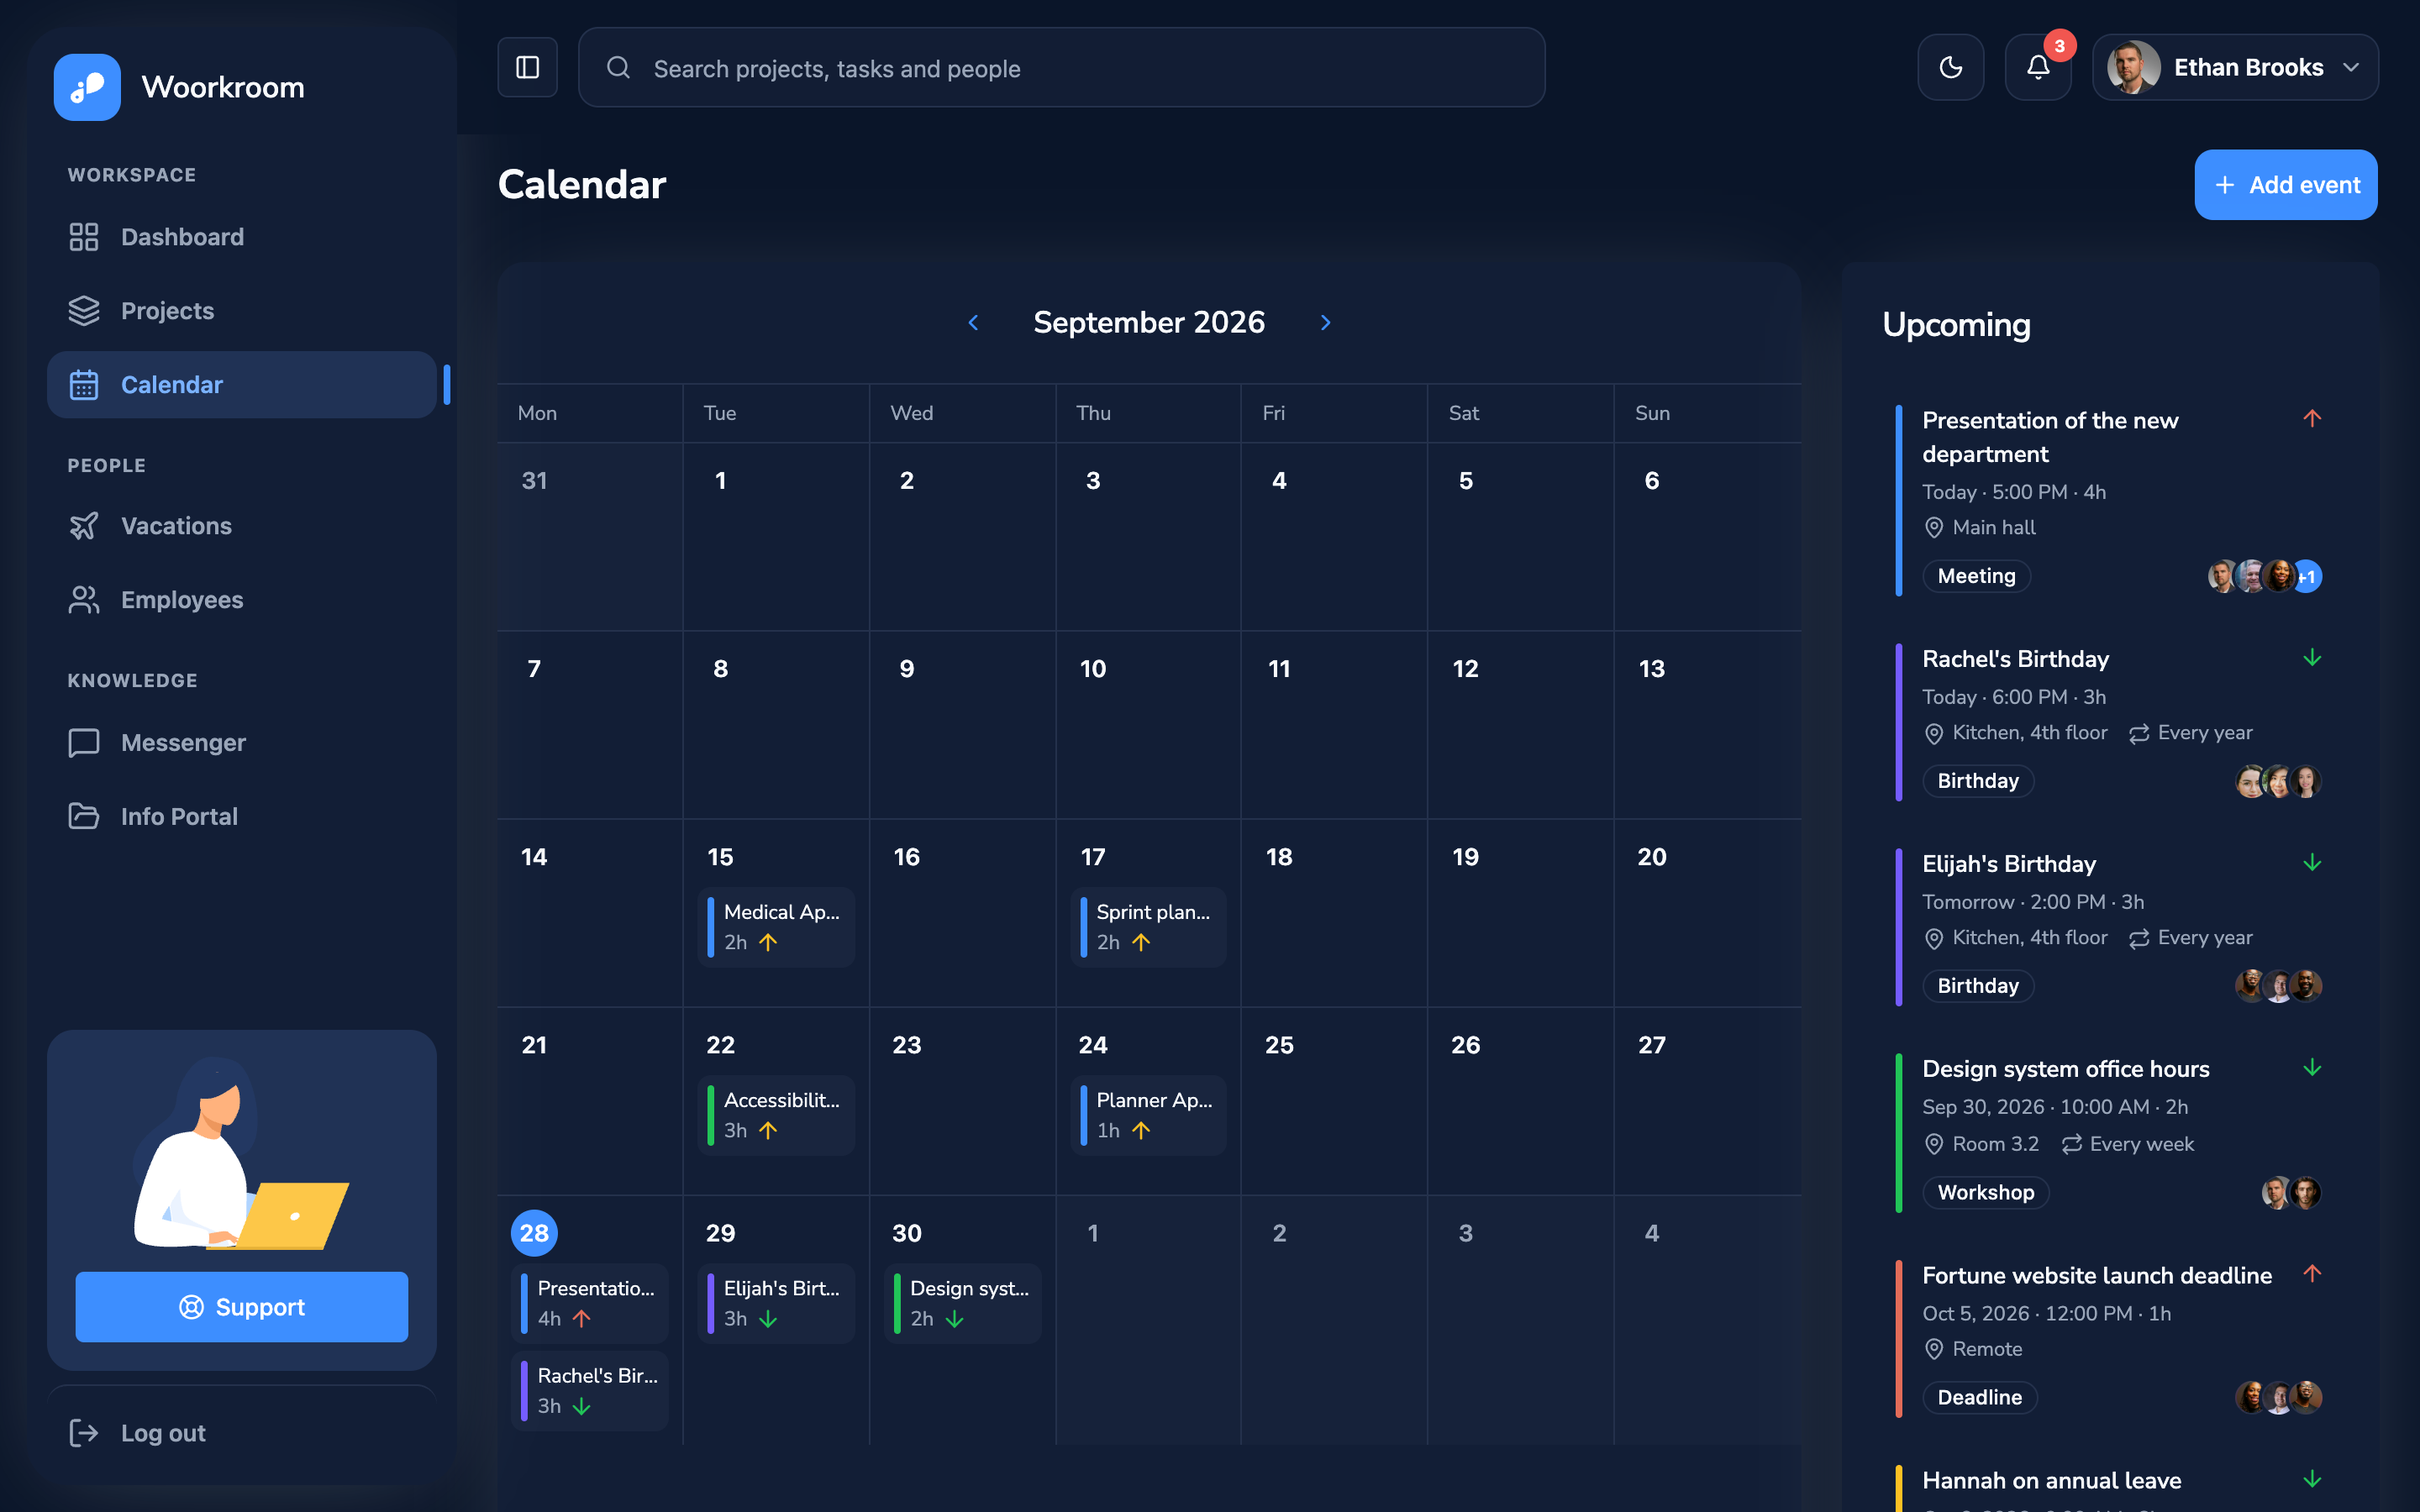This screenshot has width=2420, height=1512.
Task: Open Rachel's Bir... calendar event
Action: (590, 1391)
